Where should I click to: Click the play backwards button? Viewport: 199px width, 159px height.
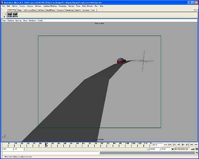[179, 145]
